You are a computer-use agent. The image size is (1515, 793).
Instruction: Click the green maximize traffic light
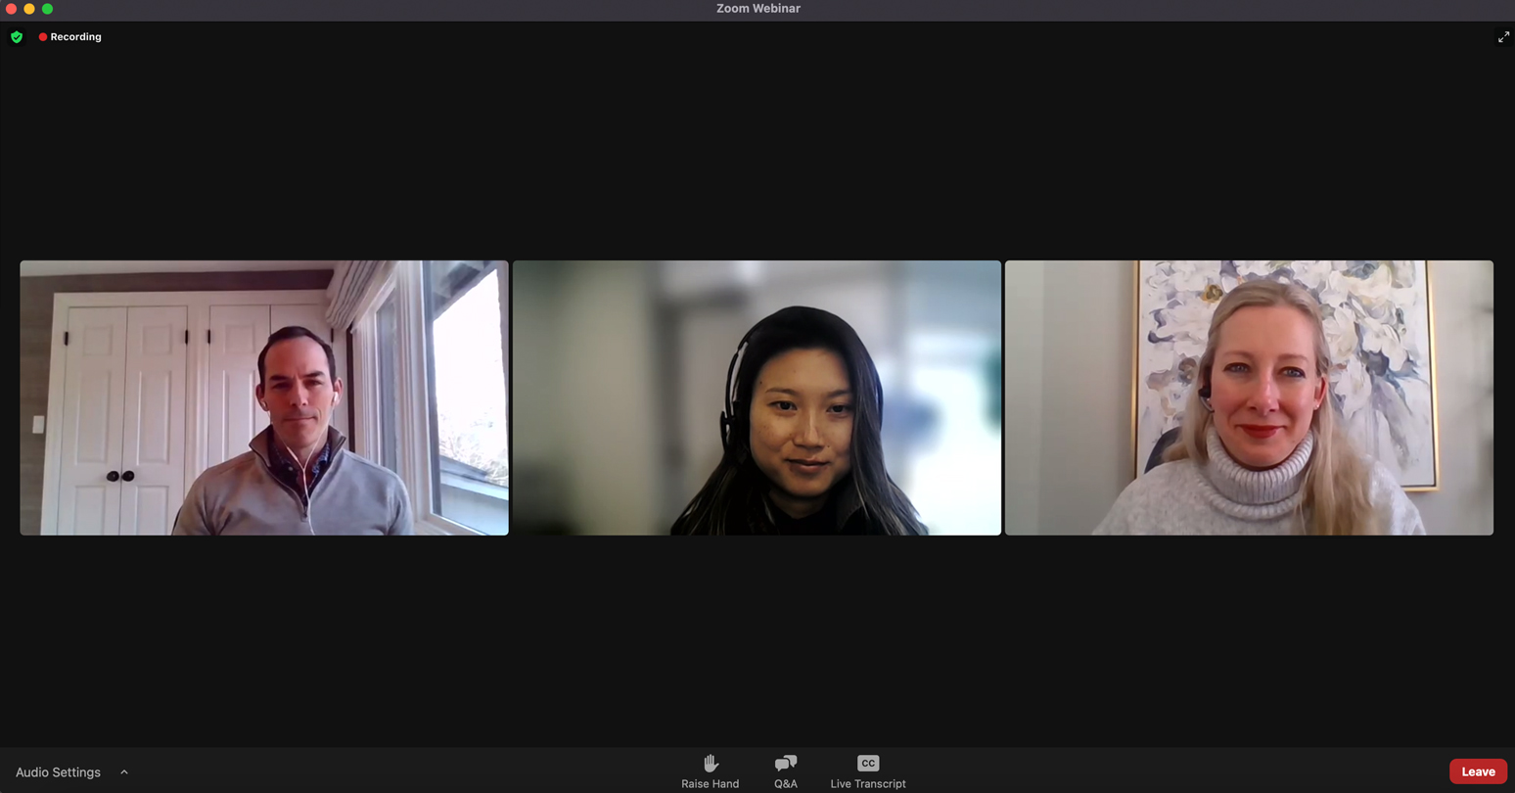(46, 8)
